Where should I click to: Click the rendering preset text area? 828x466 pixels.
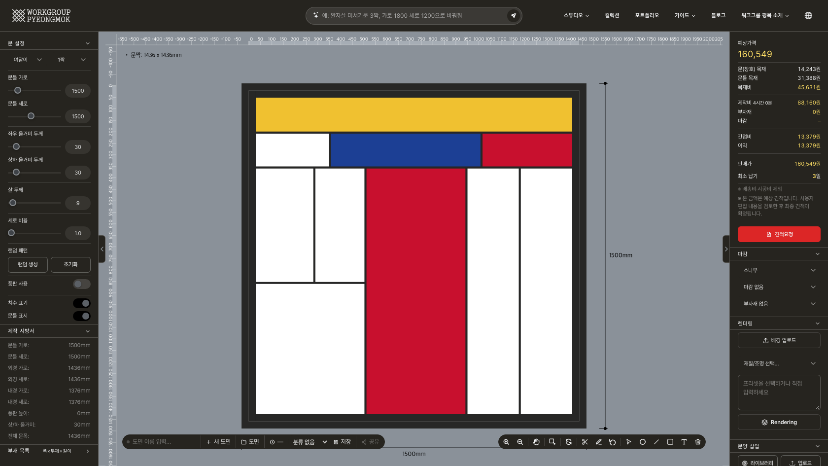(779, 393)
